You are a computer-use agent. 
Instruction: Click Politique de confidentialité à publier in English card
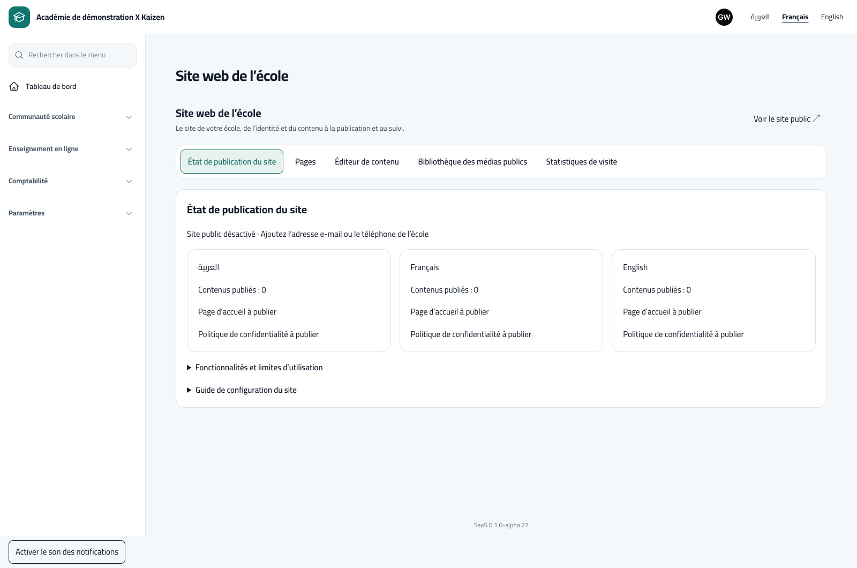pos(683,334)
